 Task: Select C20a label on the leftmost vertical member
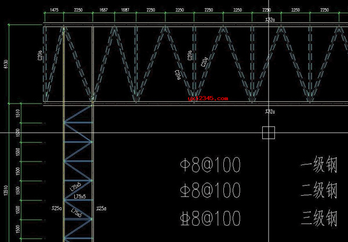41,55
